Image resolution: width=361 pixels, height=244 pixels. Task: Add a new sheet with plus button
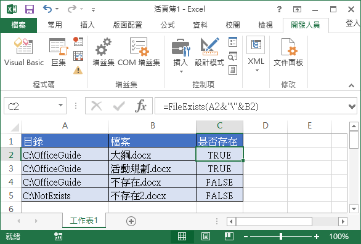(131, 221)
